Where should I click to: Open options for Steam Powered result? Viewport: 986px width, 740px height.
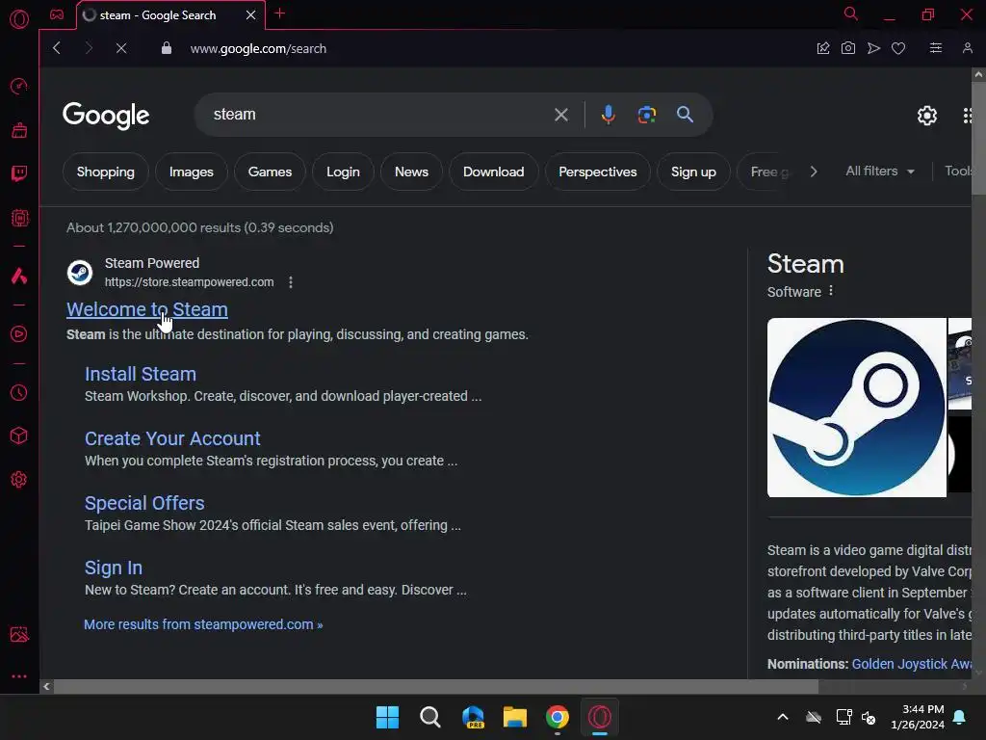(291, 282)
